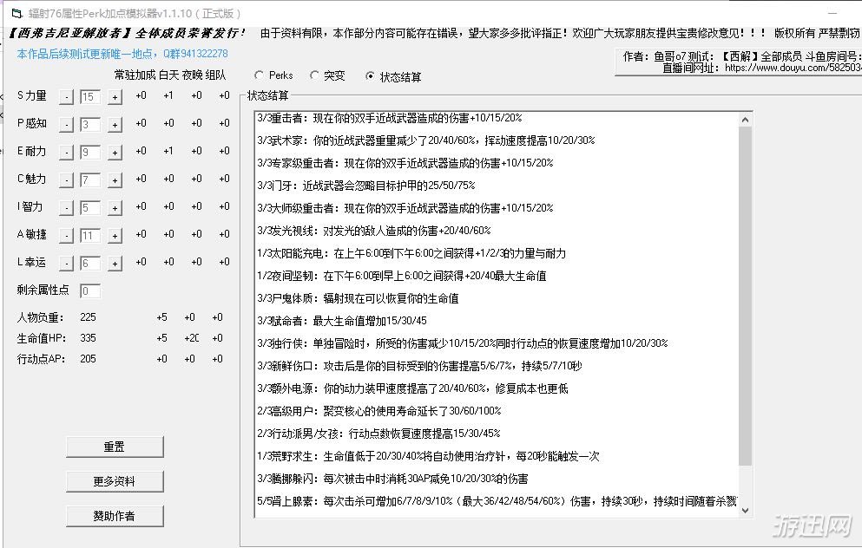Viewport: 862px width, 548px height.
Task: Decrease C魅力 with minus button
Action: tap(66, 180)
